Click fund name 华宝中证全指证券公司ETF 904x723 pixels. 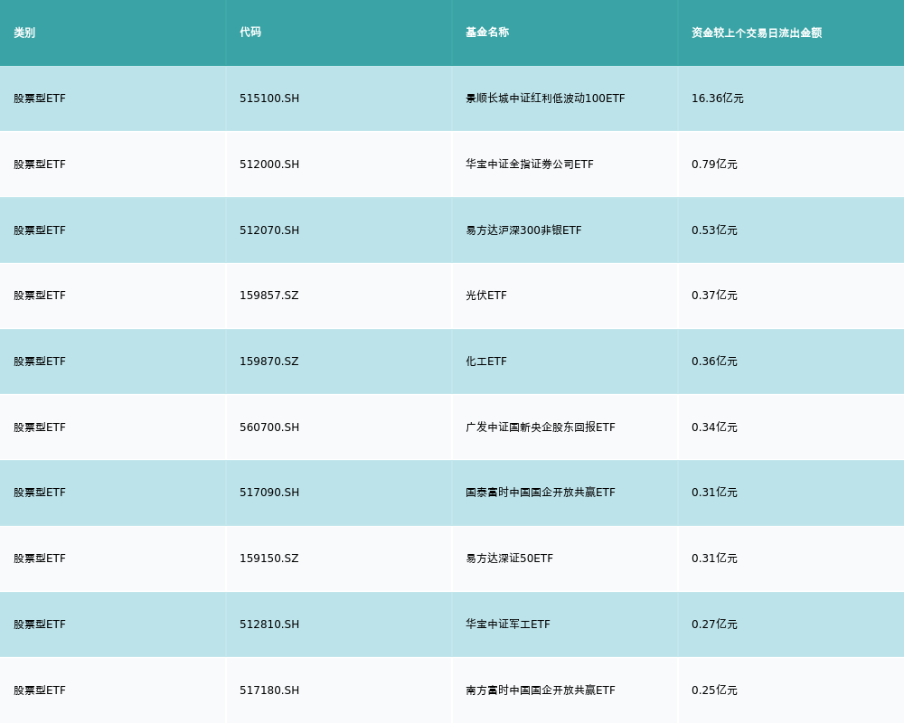point(529,164)
